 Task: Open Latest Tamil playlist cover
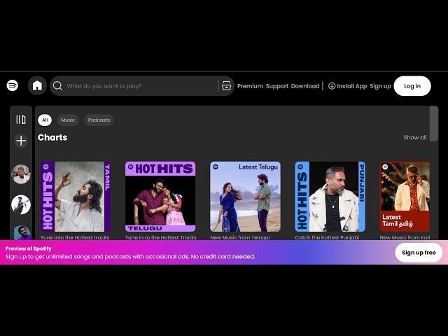[405, 197]
